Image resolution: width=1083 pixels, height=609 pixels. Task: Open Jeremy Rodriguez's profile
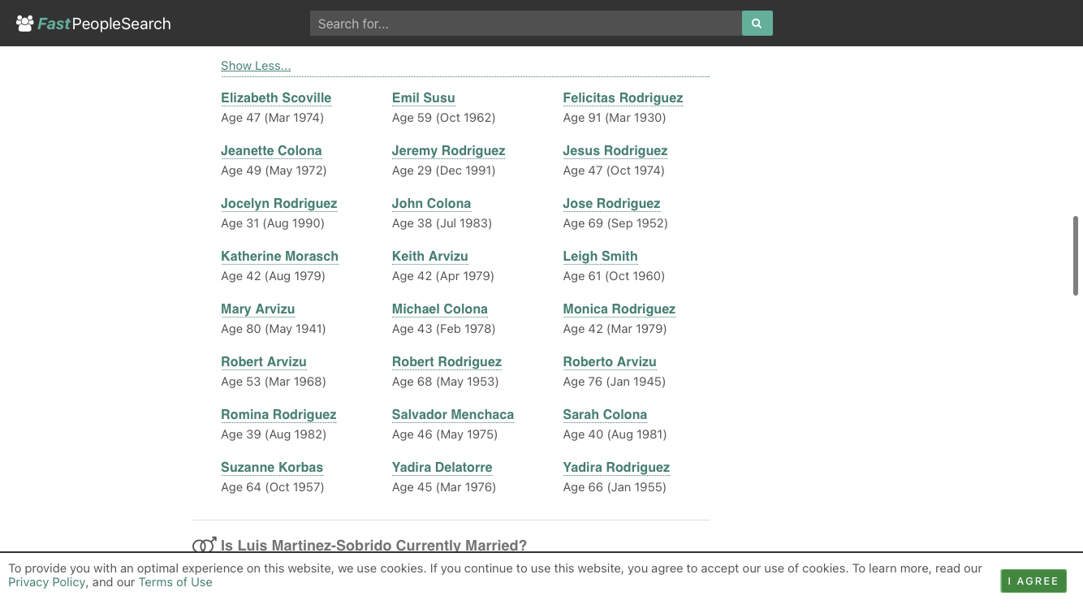[448, 150]
